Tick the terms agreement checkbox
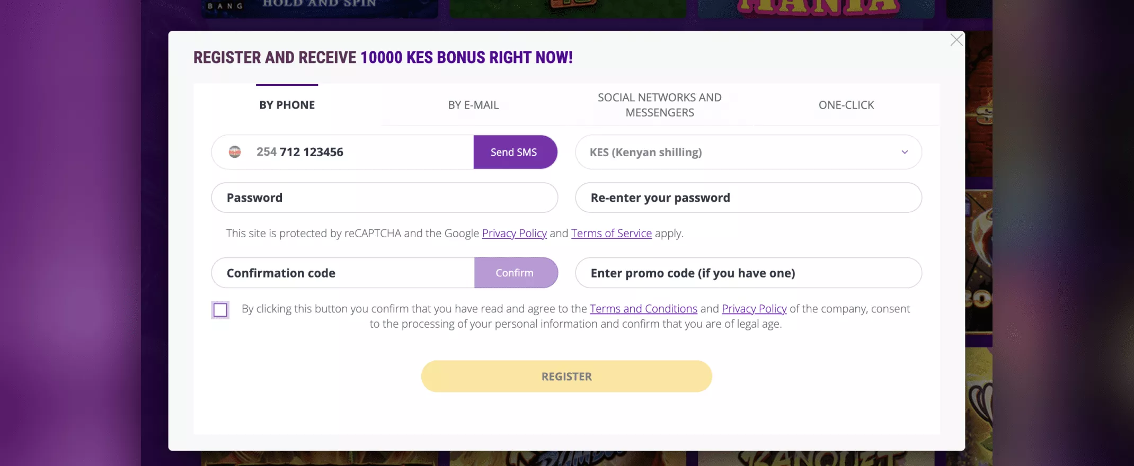Screen dimensions: 1134x466 click(220, 310)
